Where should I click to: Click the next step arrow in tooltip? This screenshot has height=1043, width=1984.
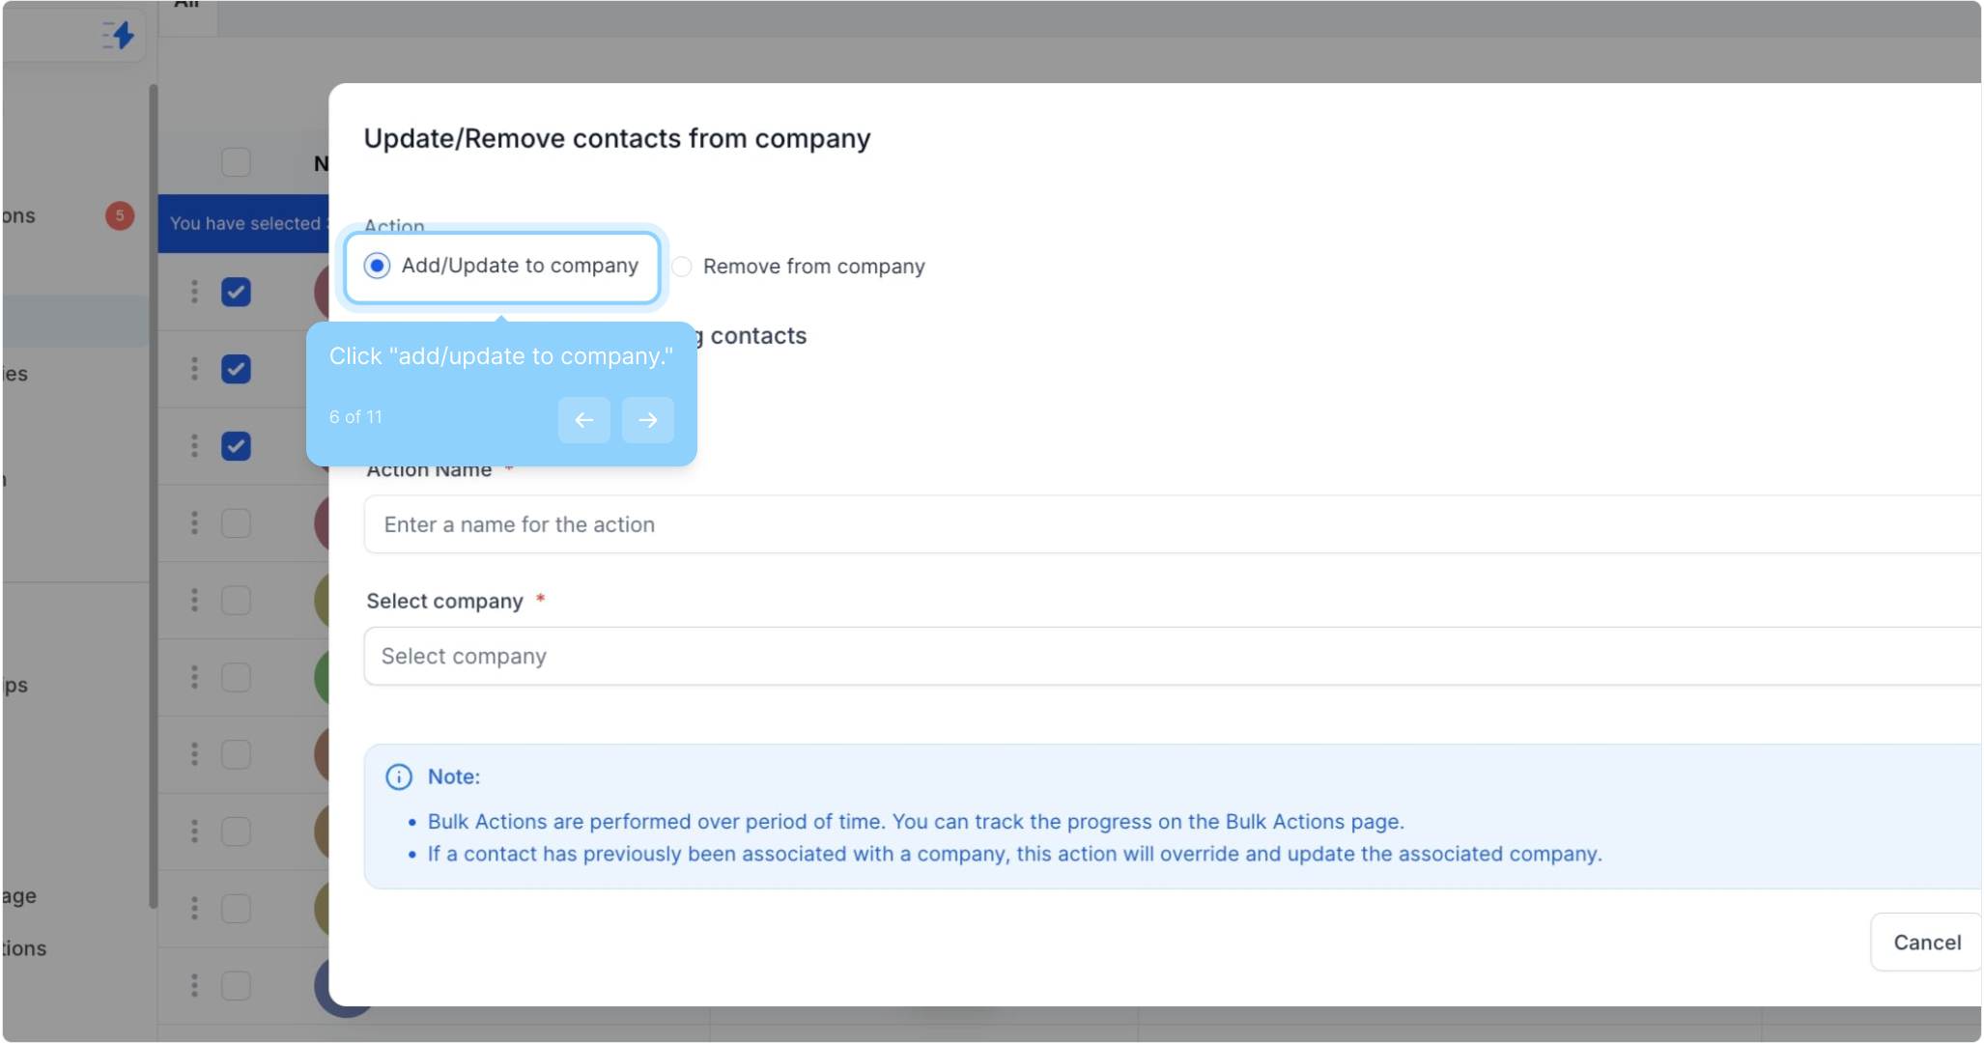647,420
